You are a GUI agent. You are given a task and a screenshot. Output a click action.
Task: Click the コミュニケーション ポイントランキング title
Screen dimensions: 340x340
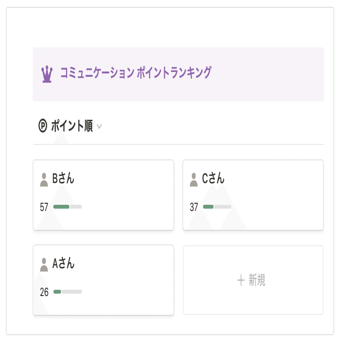pyautogui.click(x=136, y=73)
